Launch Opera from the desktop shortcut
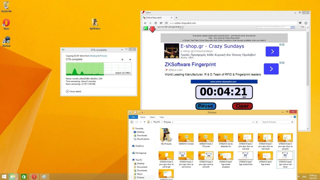This screenshot has height=180, width=320. point(6,24)
